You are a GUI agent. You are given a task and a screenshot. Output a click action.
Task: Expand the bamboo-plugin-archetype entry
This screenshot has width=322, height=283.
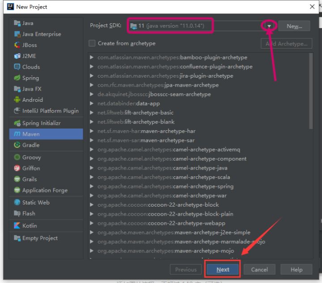92,58
